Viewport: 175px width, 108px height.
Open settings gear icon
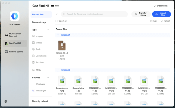click(x=6, y=101)
